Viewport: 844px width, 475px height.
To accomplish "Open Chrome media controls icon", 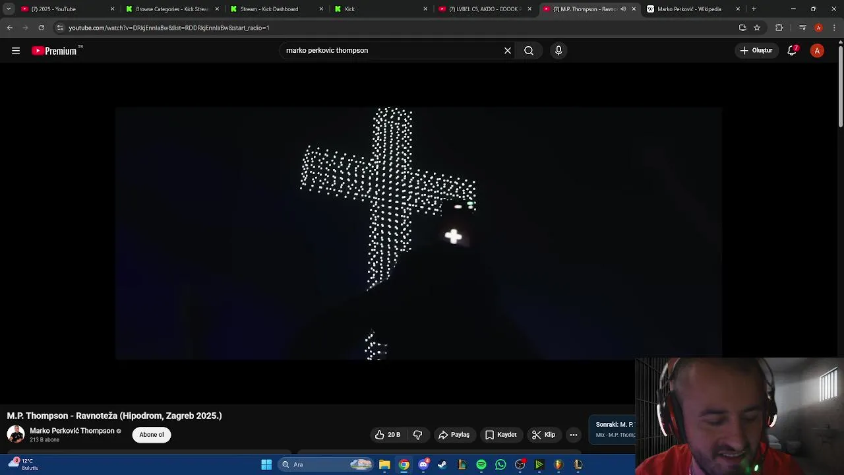I will [802, 28].
